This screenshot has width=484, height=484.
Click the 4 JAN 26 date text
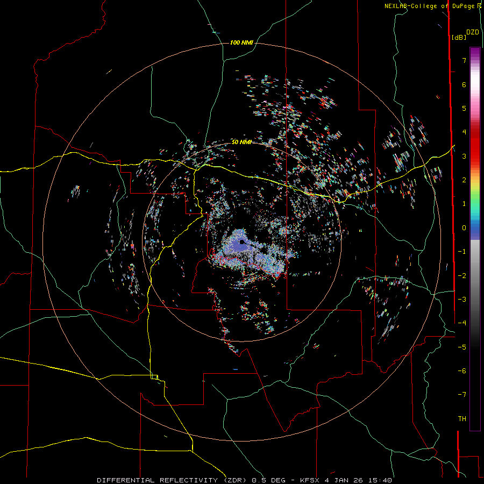[x=344, y=480]
